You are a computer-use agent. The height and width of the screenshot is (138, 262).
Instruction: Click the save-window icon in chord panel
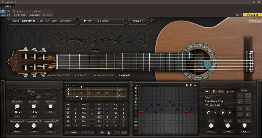click(109, 132)
